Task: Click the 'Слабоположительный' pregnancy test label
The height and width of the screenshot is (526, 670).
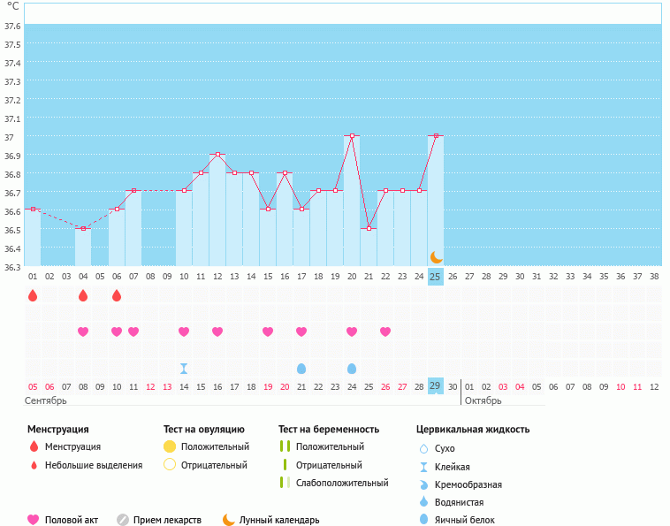Action: (342, 483)
